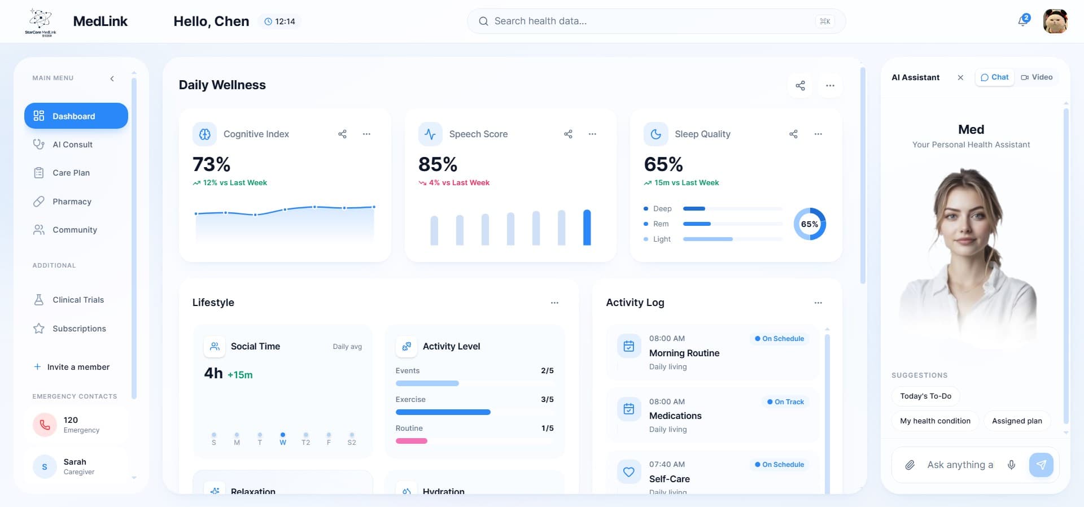Click the highlighted Speech Score bar
This screenshot has width=1084, height=507.
[587, 228]
